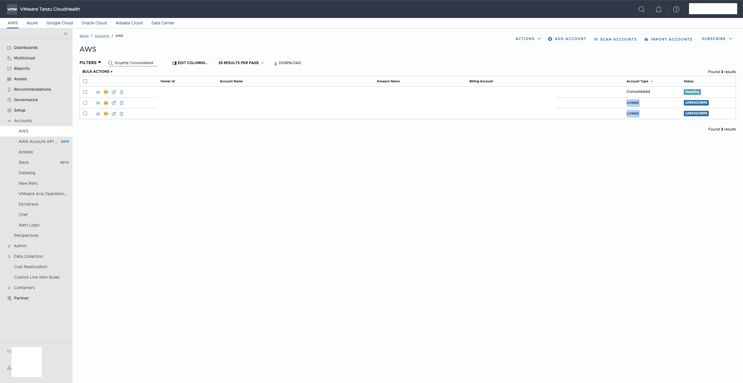Click the Goyette Consolidated search field
Screen dimensions: 743x383
point(134,63)
